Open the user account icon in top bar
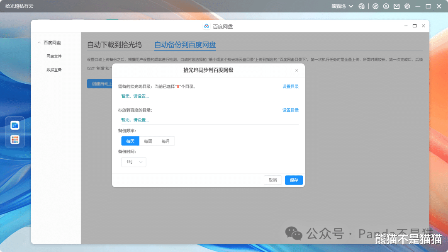The image size is (448, 252). [x=386, y=6]
